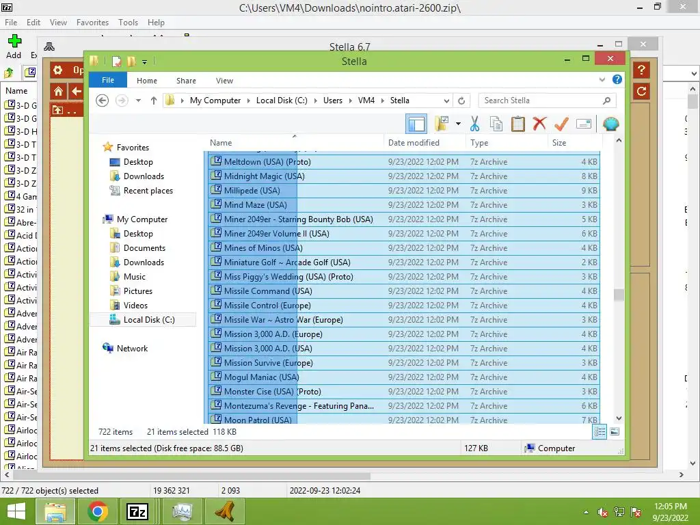Screen dimensions: 700x525
Task: Click the Classic Shell settings shell icon
Action: pos(610,124)
